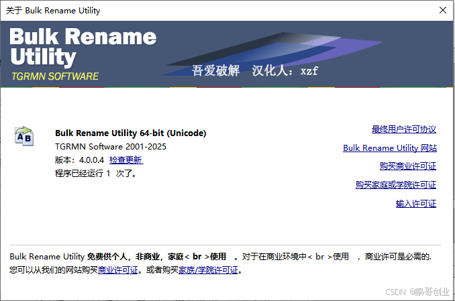Click the Bulk Rename Utility banner logo
Screen dimensions: 455x301
pyautogui.click(x=83, y=47)
